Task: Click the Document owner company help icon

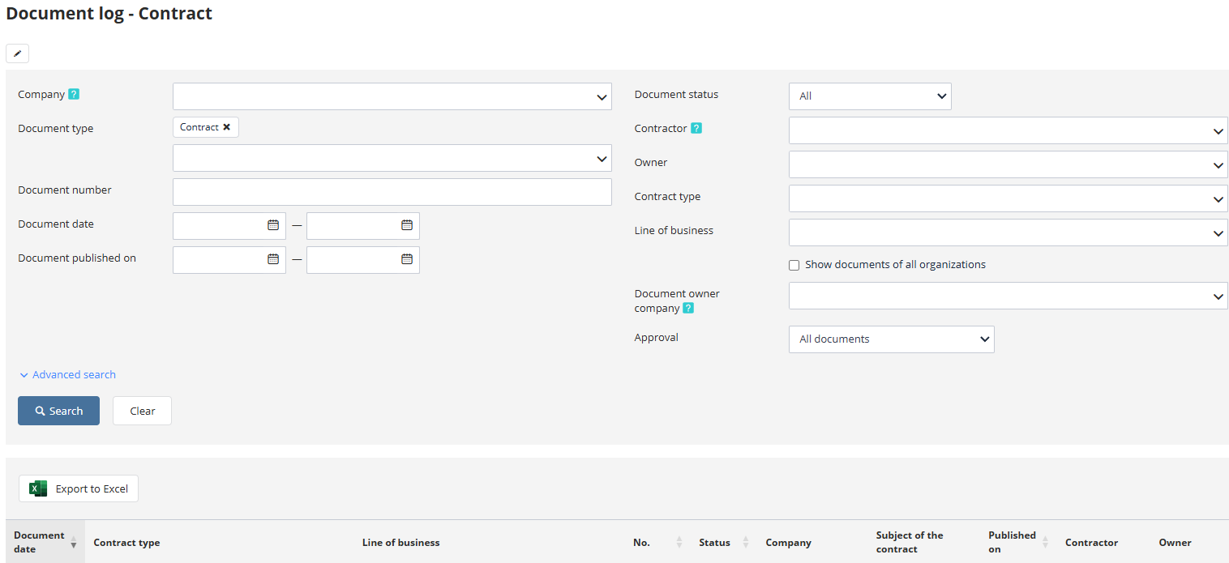Action: click(x=688, y=309)
